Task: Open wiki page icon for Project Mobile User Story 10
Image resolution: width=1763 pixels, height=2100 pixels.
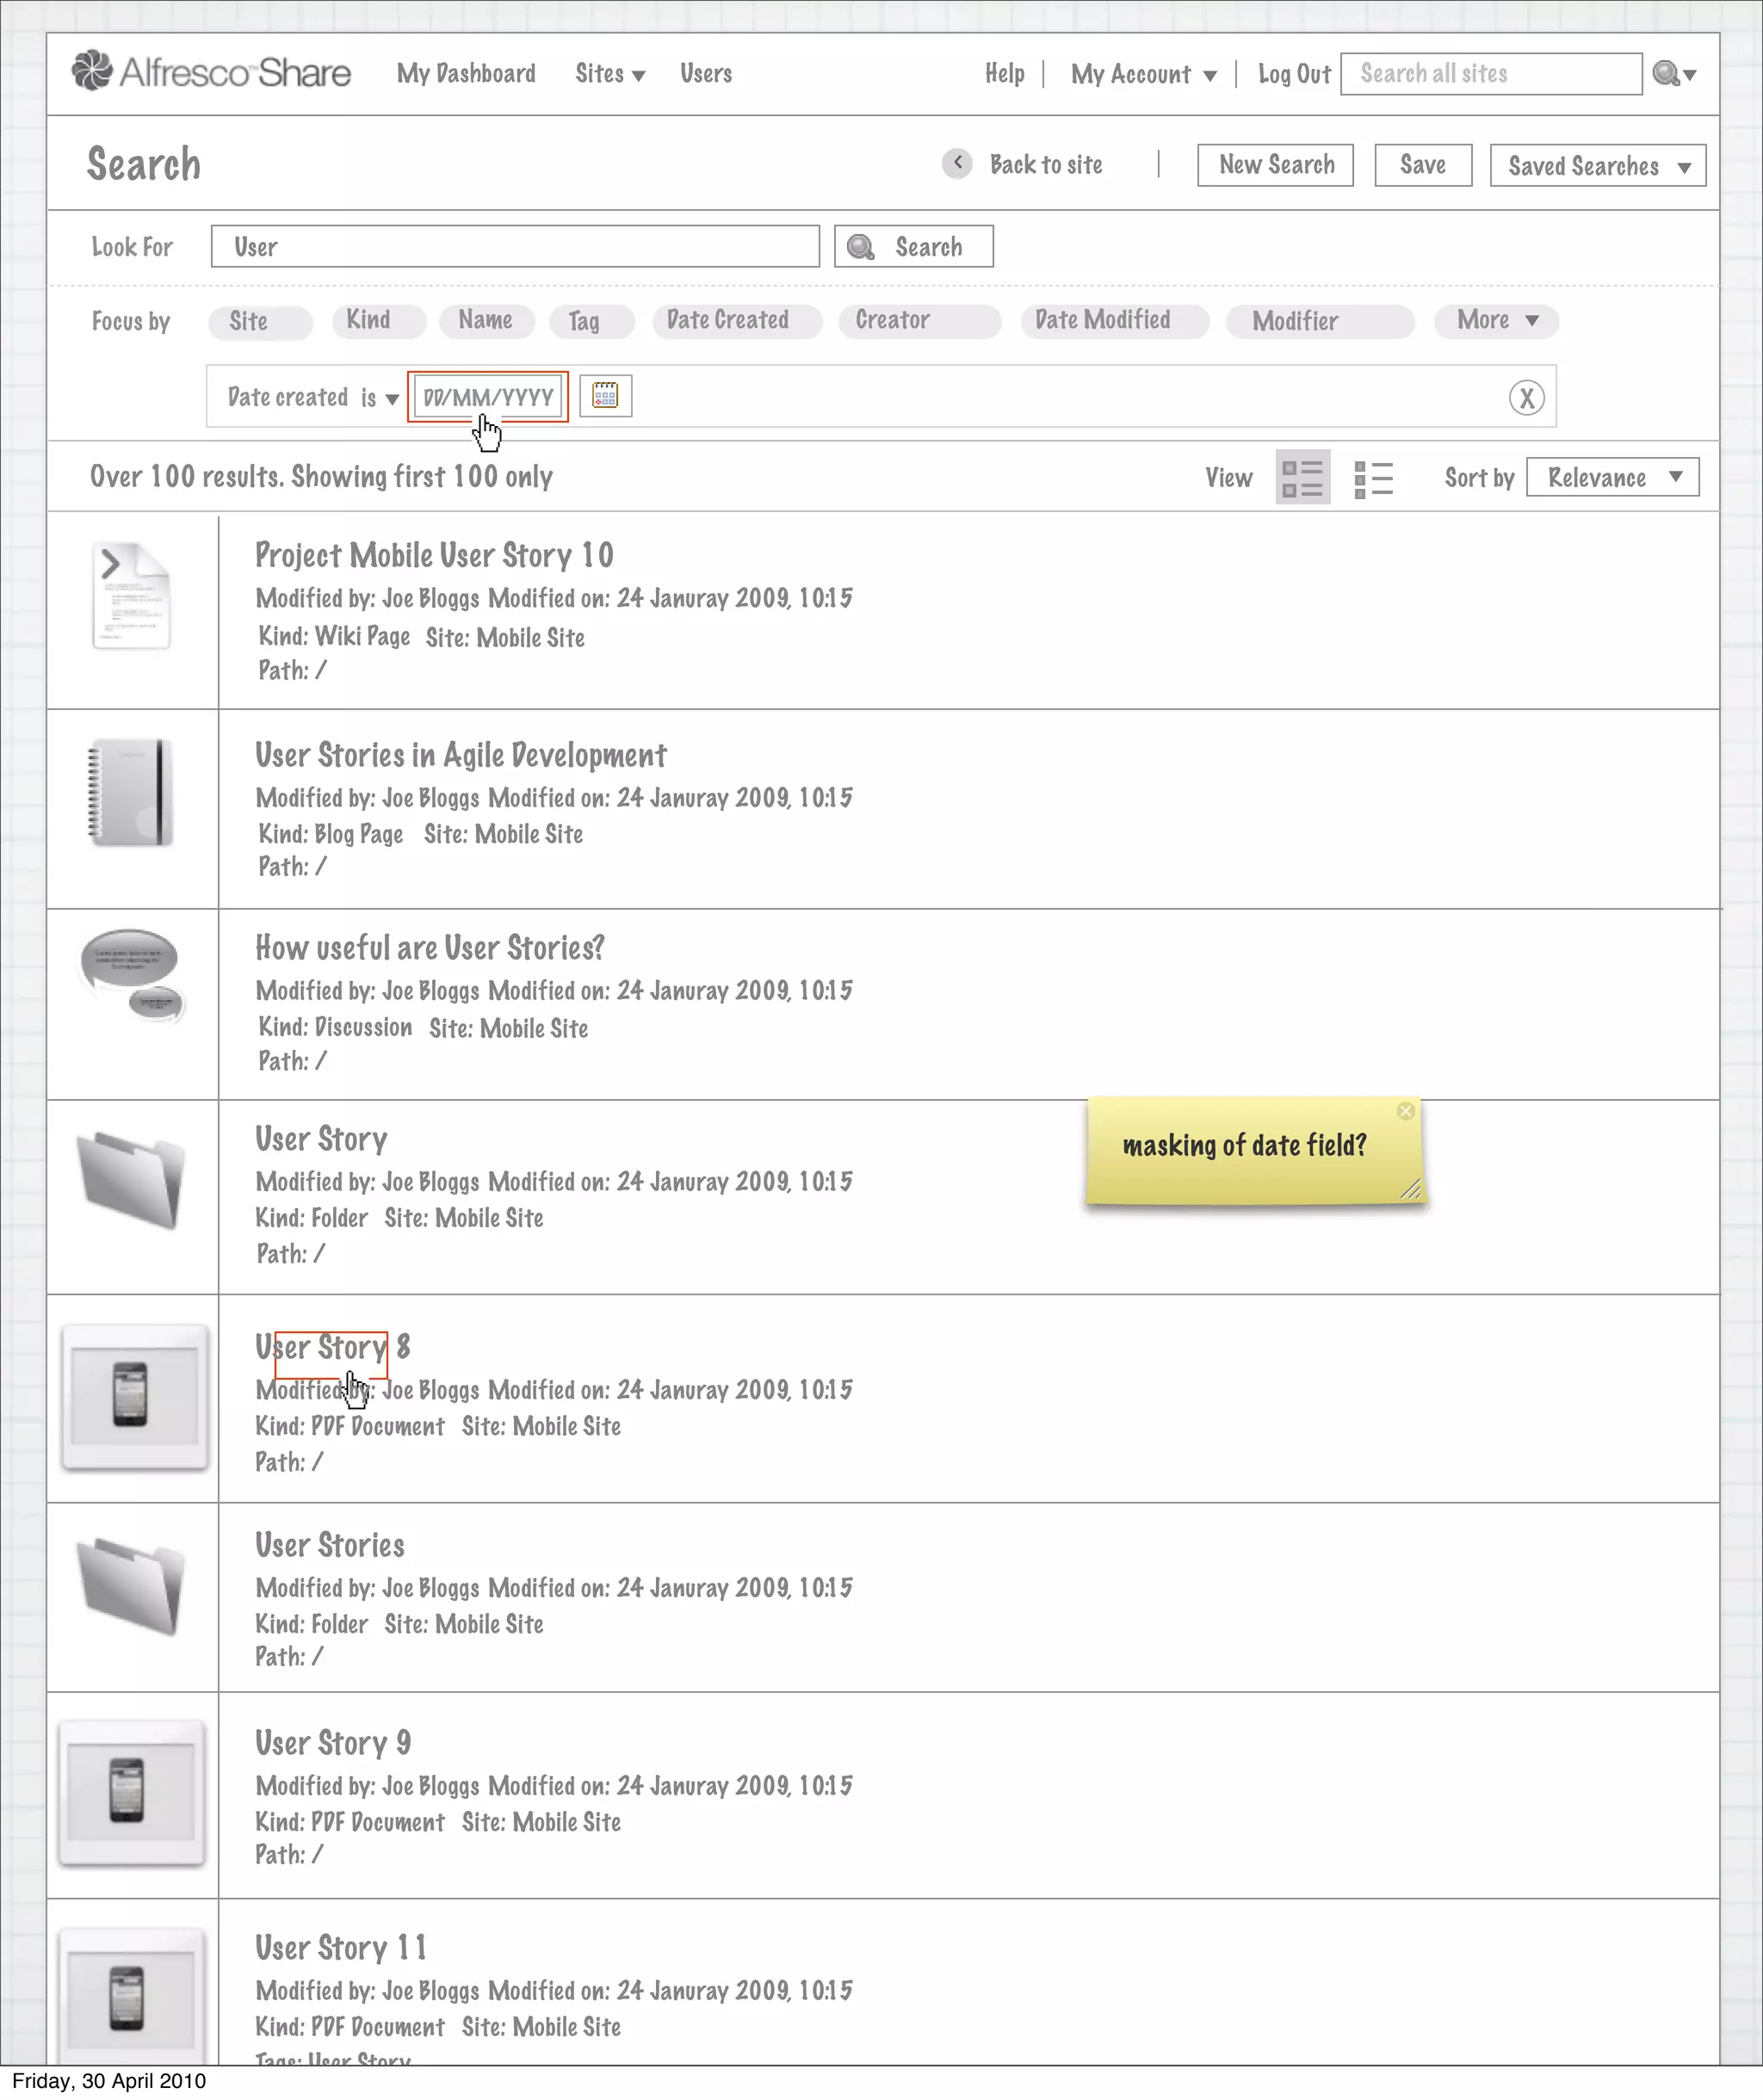Action: pyautogui.click(x=131, y=596)
